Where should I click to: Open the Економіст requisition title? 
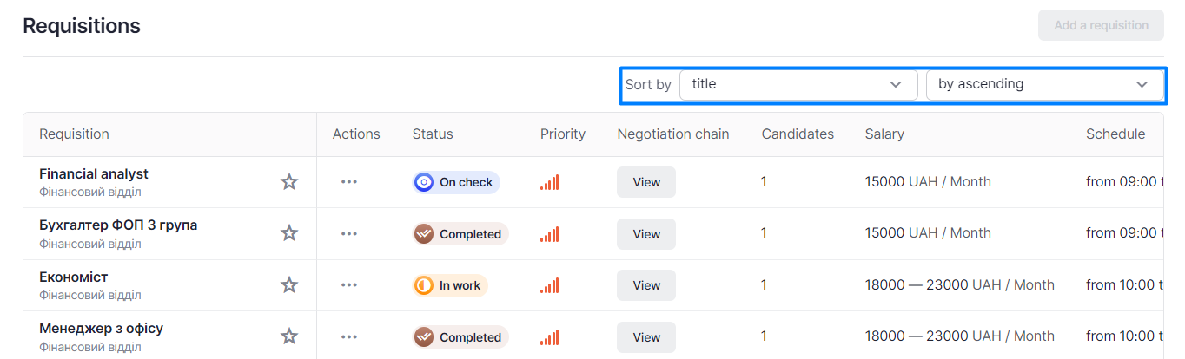point(74,277)
